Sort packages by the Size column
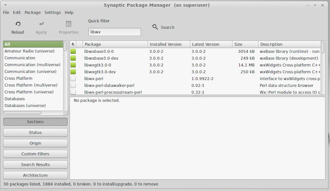The image size is (330, 191). click(x=245, y=44)
